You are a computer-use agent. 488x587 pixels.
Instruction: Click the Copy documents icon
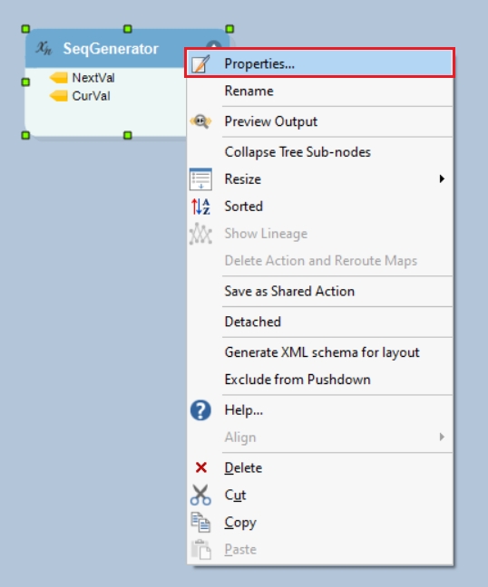(x=200, y=523)
